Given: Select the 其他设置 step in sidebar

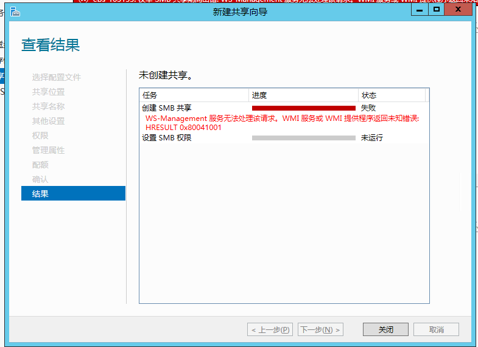Looking at the screenshot, I should (49, 121).
